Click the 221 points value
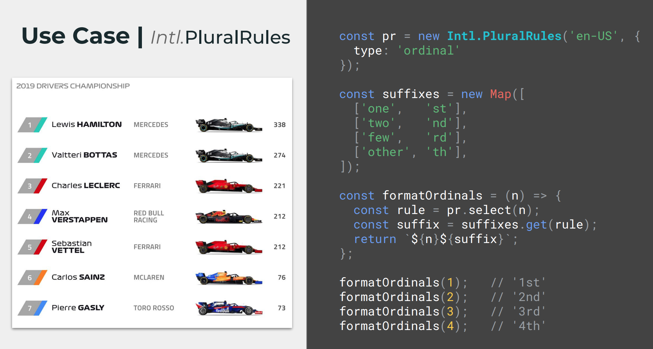Screen dimensions: 653x349 (280, 186)
